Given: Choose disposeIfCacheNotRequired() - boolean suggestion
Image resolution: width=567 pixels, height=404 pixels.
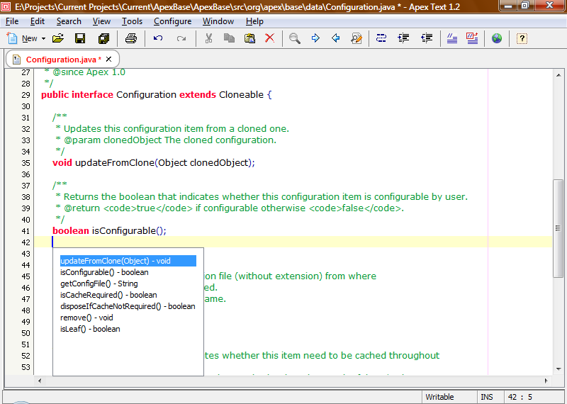Looking at the screenshot, I should pos(128,306).
